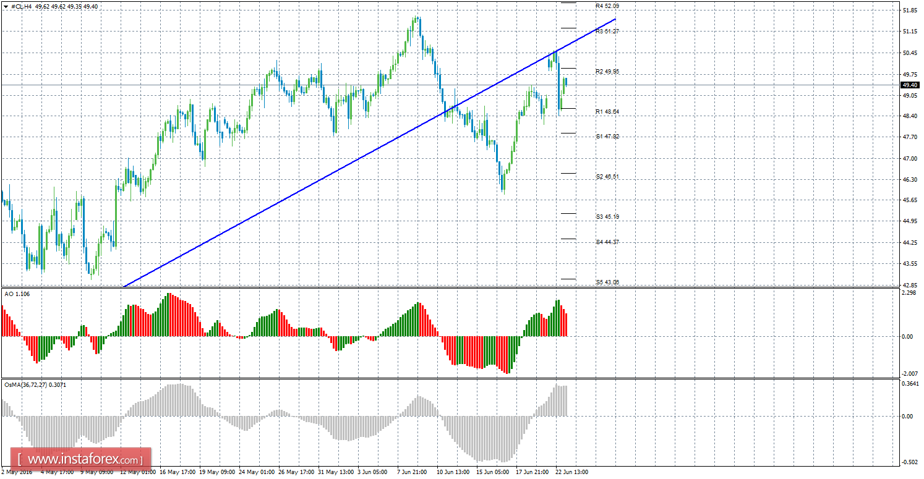This screenshot has width=924, height=479.
Task: Click the 31 May 13:00 time label
Action: click(336, 473)
